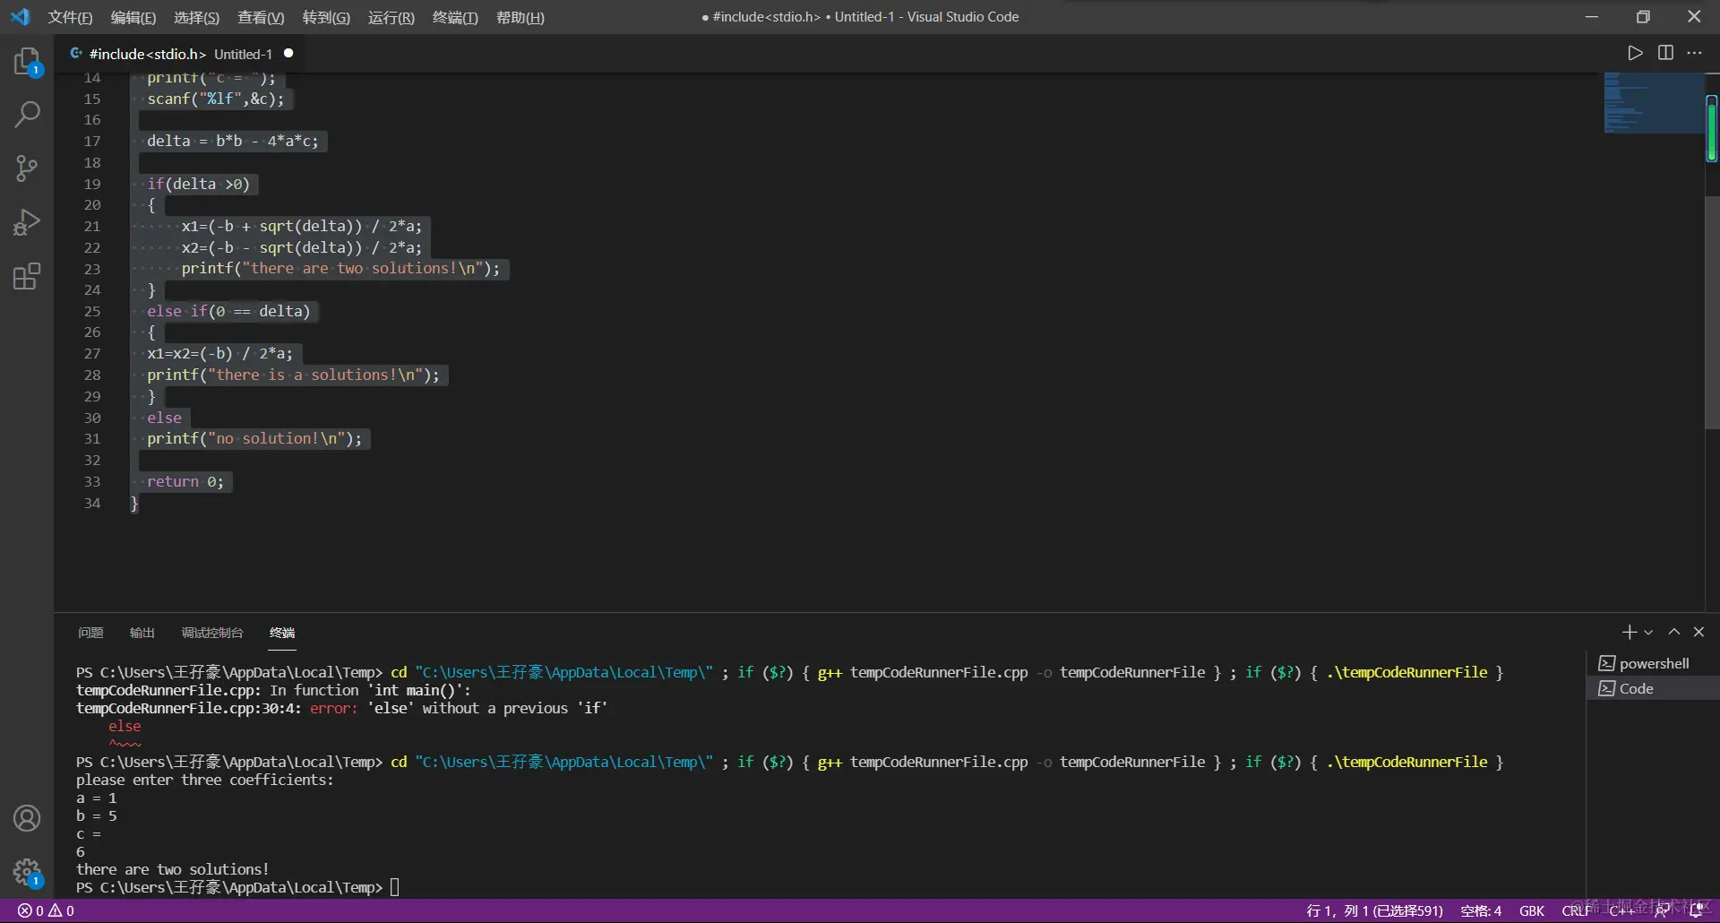Viewport: 1720px width, 923px height.
Task: Show the errors and warnings count in status bar
Action: pyautogui.click(x=47, y=910)
